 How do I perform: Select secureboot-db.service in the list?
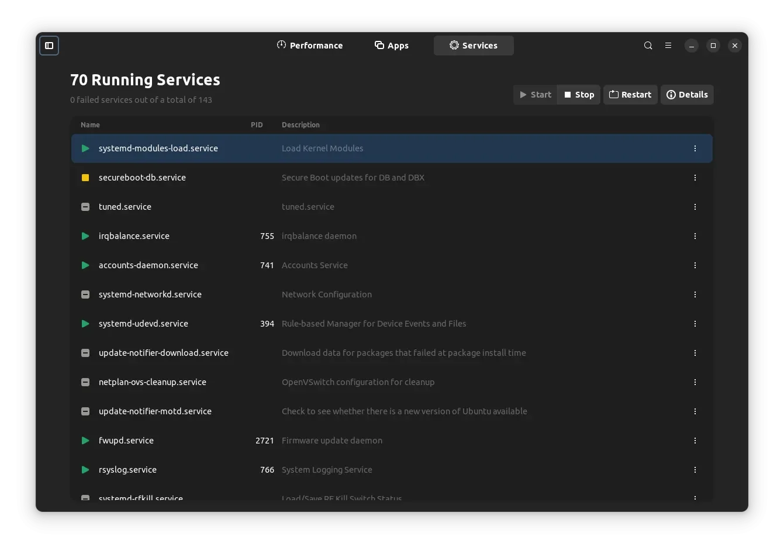(x=142, y=178)
